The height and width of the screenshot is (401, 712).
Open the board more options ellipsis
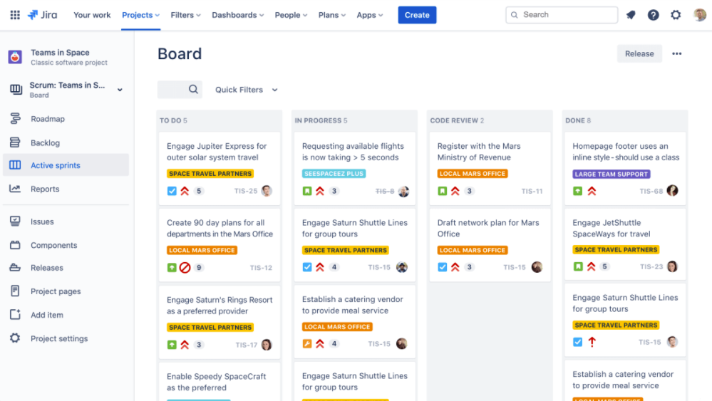676,53
